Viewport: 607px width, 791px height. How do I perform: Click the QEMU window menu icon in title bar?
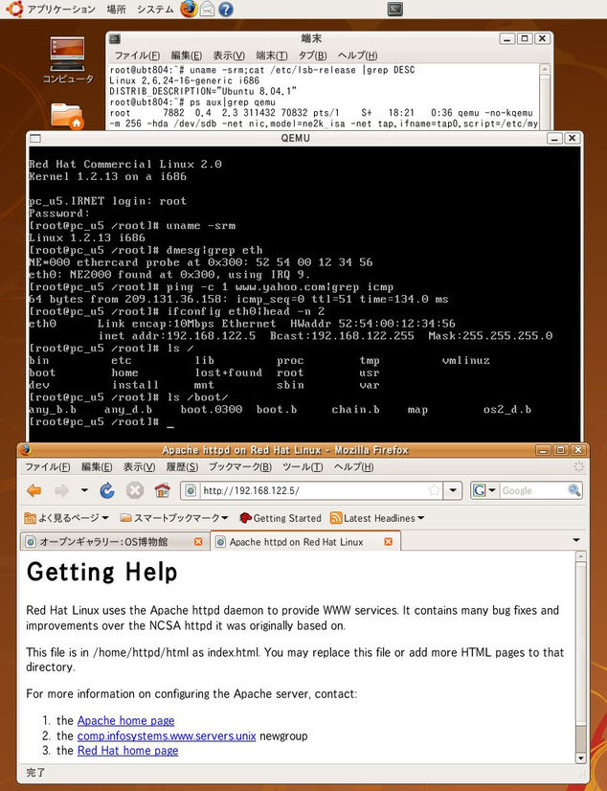point(34,138)
